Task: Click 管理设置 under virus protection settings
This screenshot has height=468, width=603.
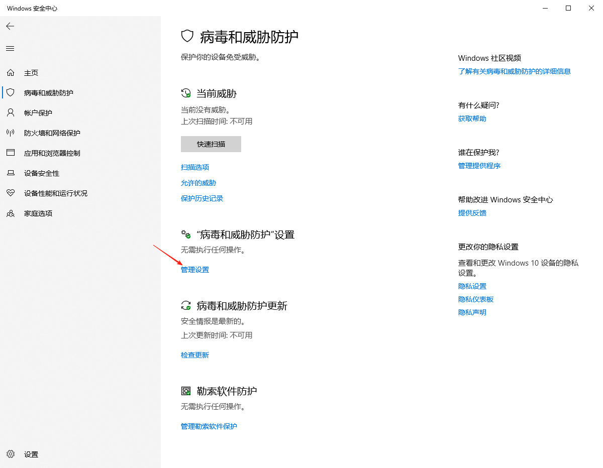Action: click(195, 270)
